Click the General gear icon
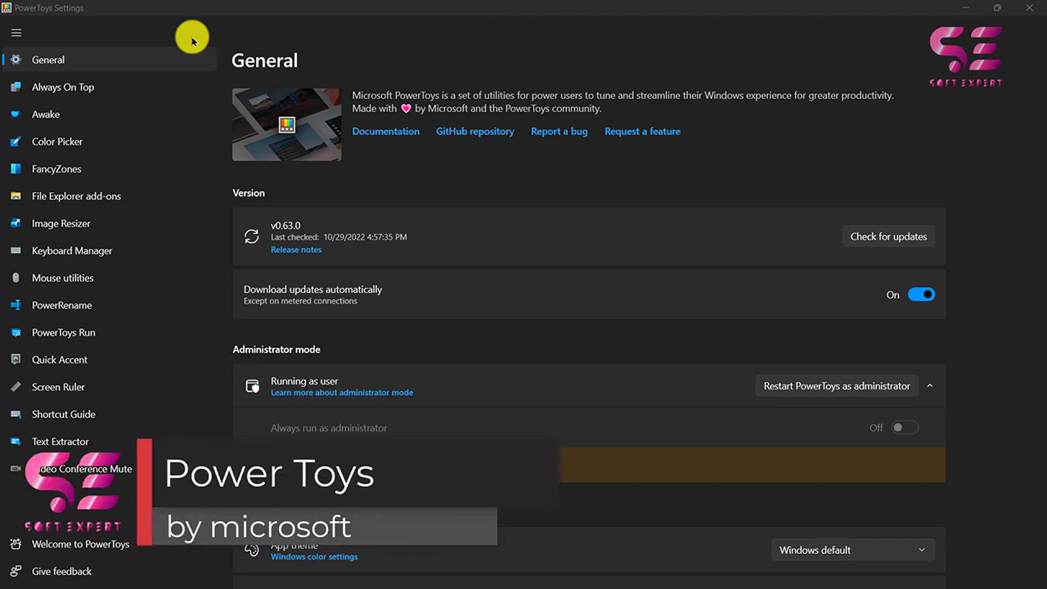 [x=16, y=59]
